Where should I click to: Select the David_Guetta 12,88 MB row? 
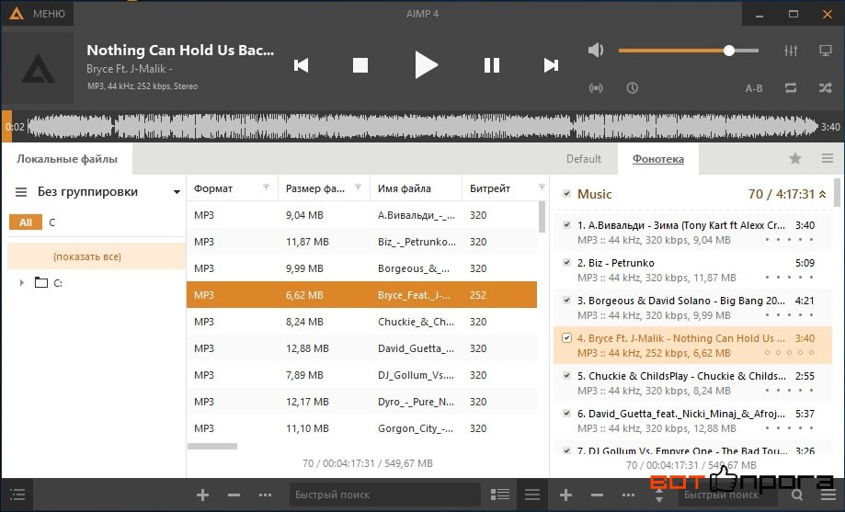click(x=361, y=348)
